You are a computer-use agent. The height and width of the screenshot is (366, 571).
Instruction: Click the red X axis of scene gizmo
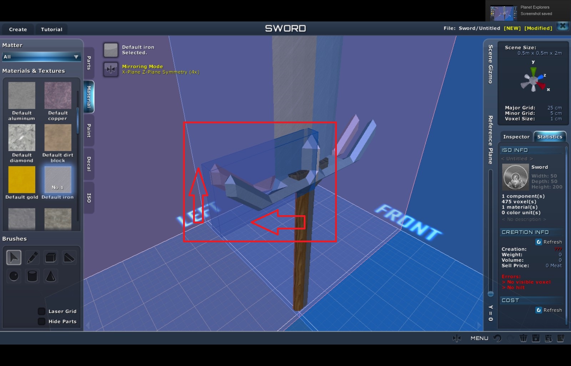click(542, 86)
